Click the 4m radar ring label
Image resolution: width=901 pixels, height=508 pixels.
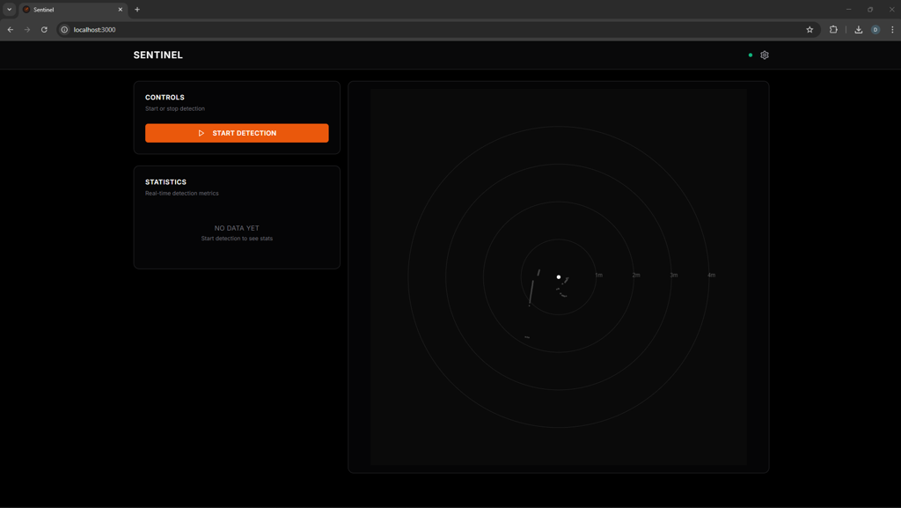pyautogui.click(x=711, y=275)
